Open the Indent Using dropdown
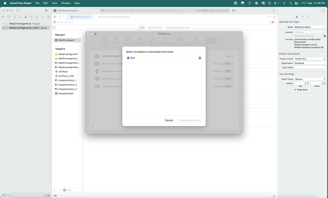This screenshot has width=328, height=198. tap(310, 79)
